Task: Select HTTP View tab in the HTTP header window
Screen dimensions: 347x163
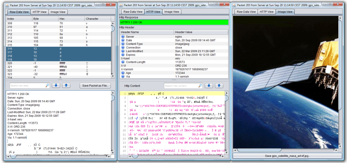Action: 153,12
